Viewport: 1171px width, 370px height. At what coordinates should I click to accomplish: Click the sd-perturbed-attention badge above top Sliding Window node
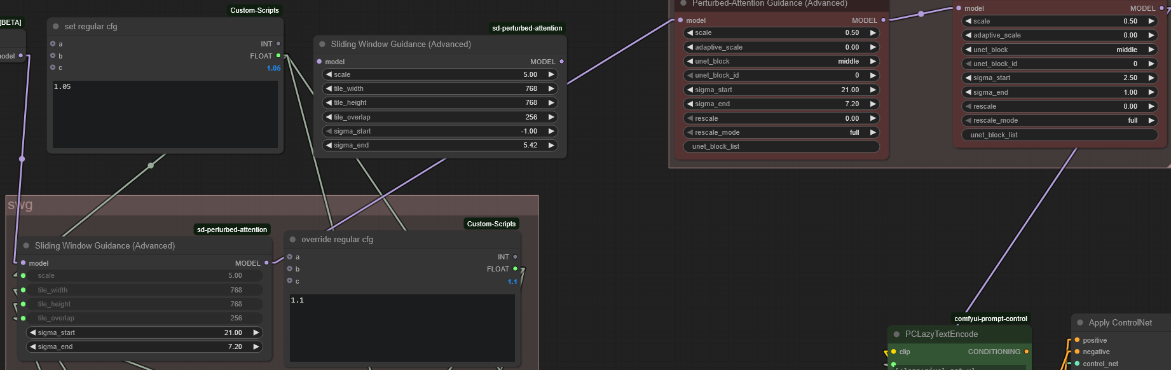click(527, 28)
